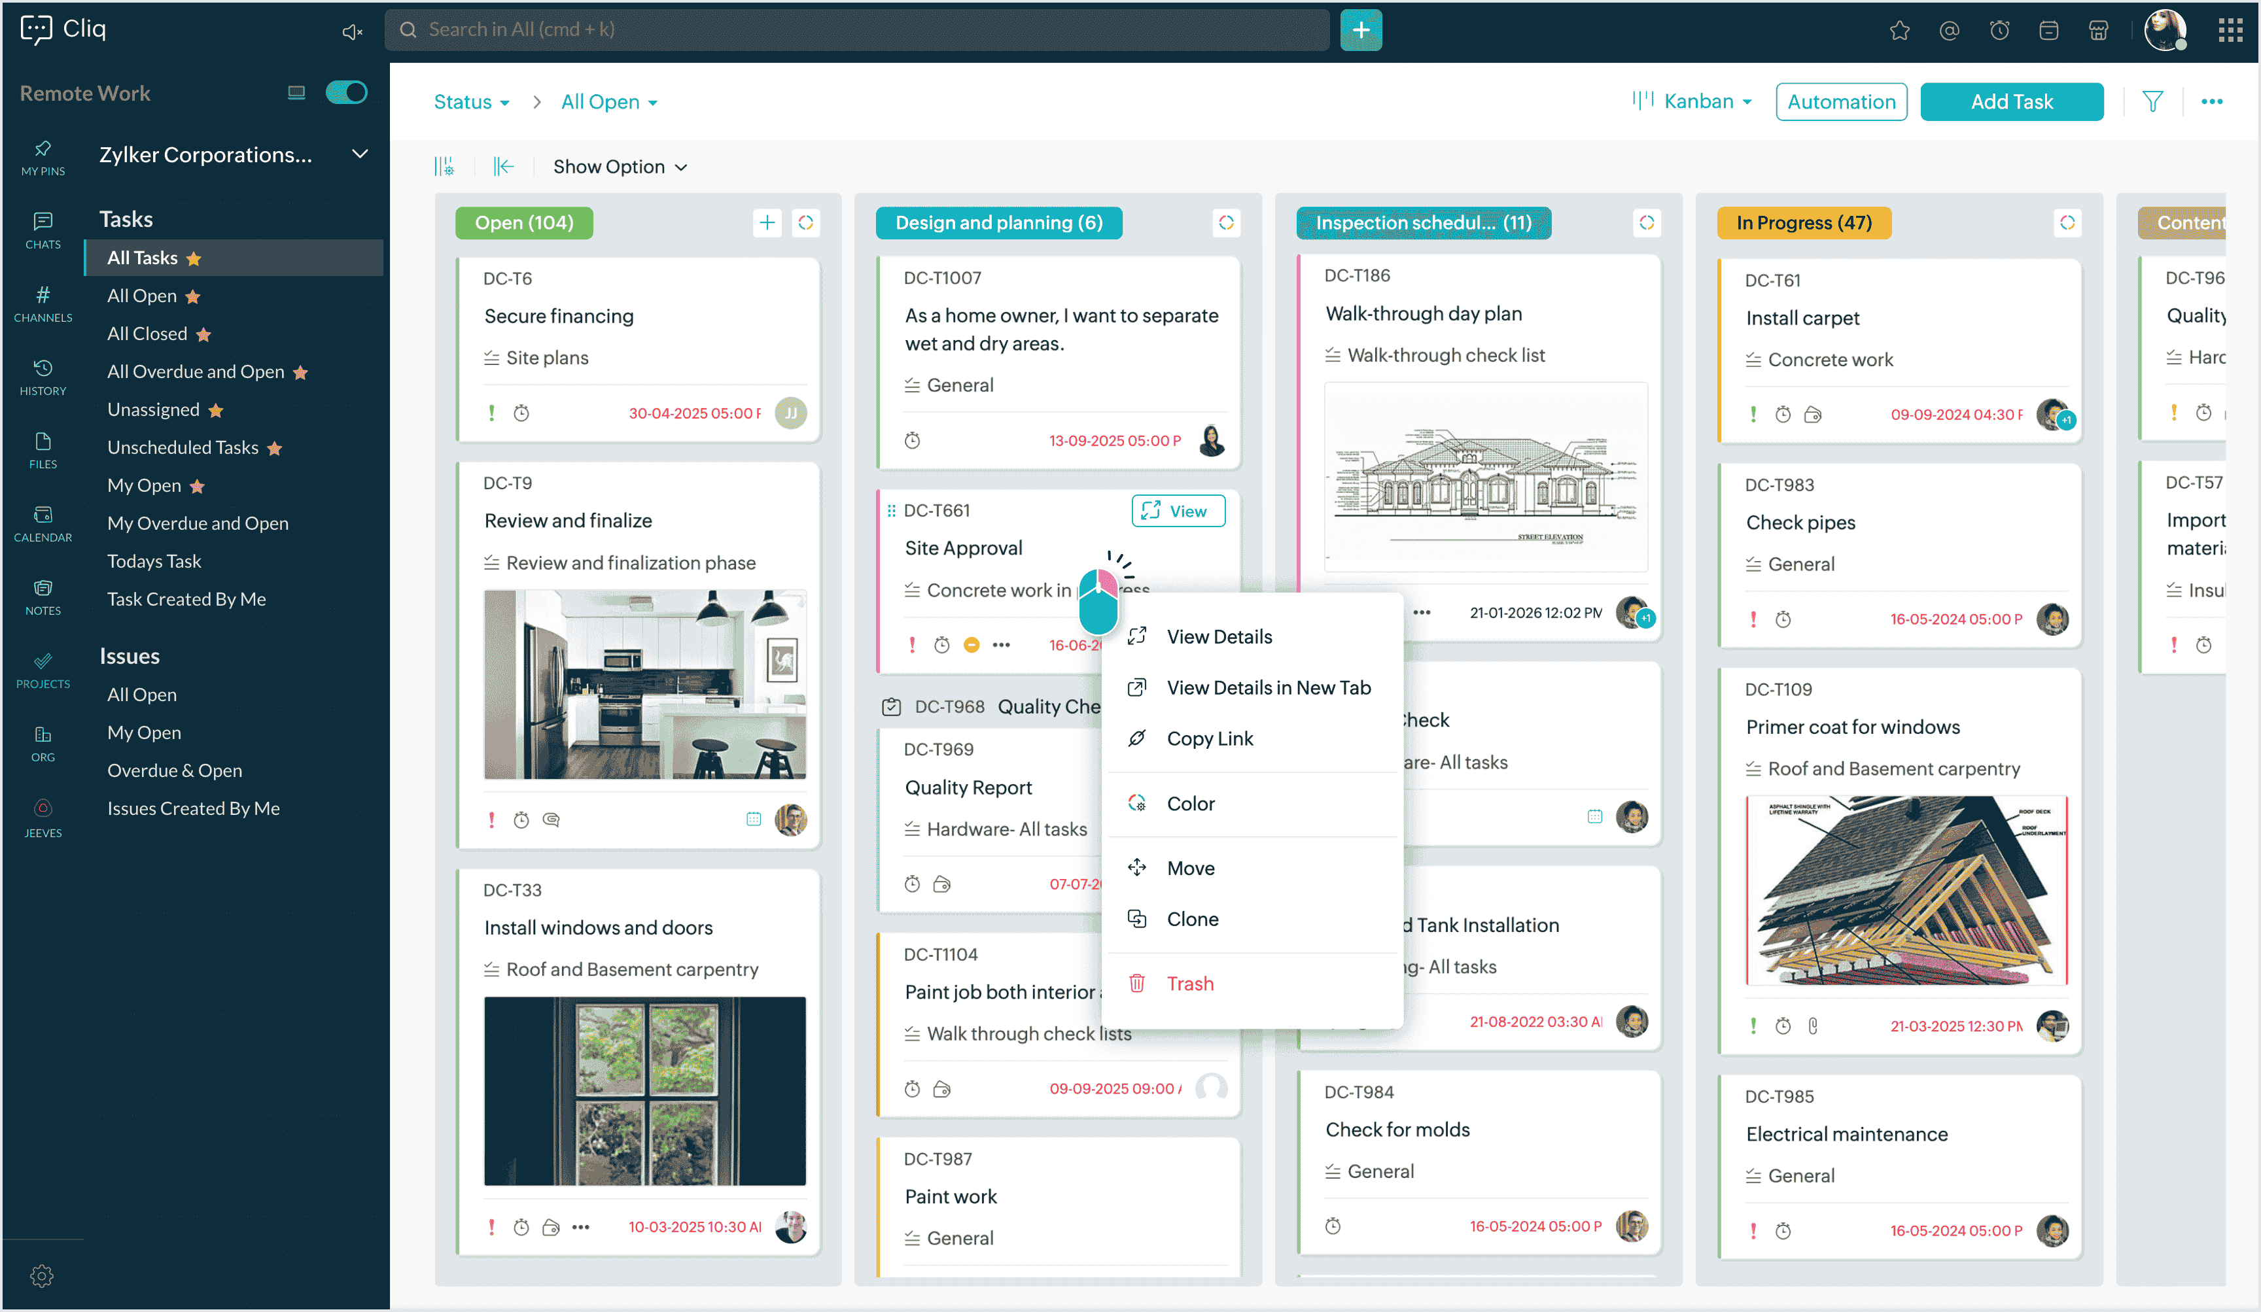Open the Channels sidebar icon
This screenshot has width=2261, height=1312.
[x=42, y=303]
